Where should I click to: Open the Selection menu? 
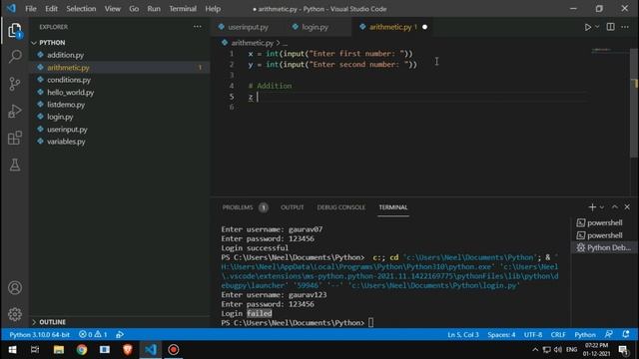click(81, 9)
